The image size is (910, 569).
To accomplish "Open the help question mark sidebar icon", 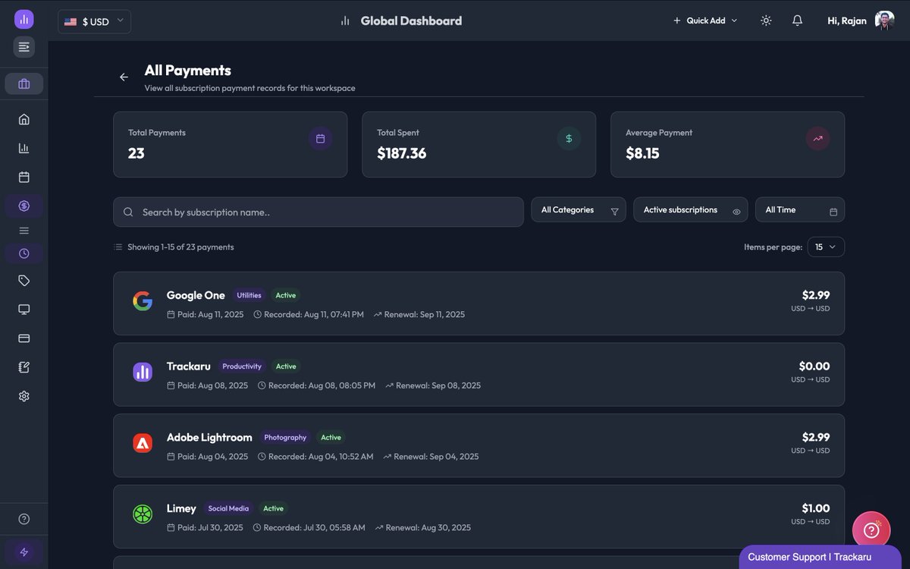I will point(24,519).
